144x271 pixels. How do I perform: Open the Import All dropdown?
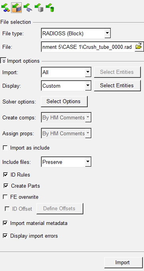point(88,72)
